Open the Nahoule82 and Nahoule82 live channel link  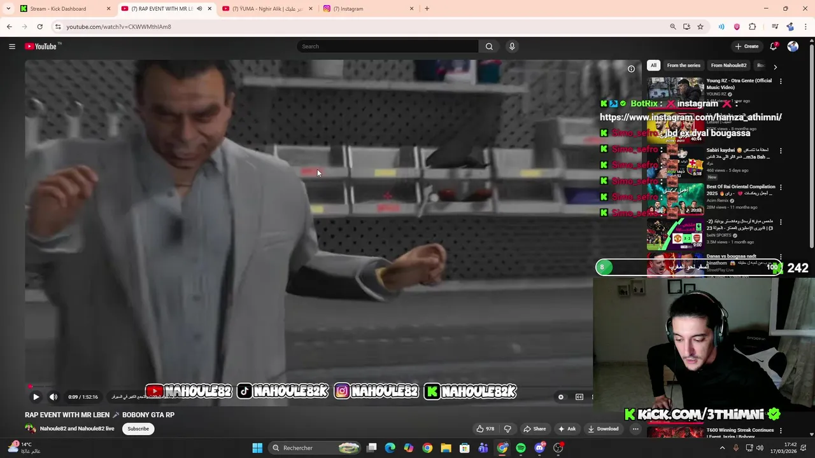click(77, 429)
